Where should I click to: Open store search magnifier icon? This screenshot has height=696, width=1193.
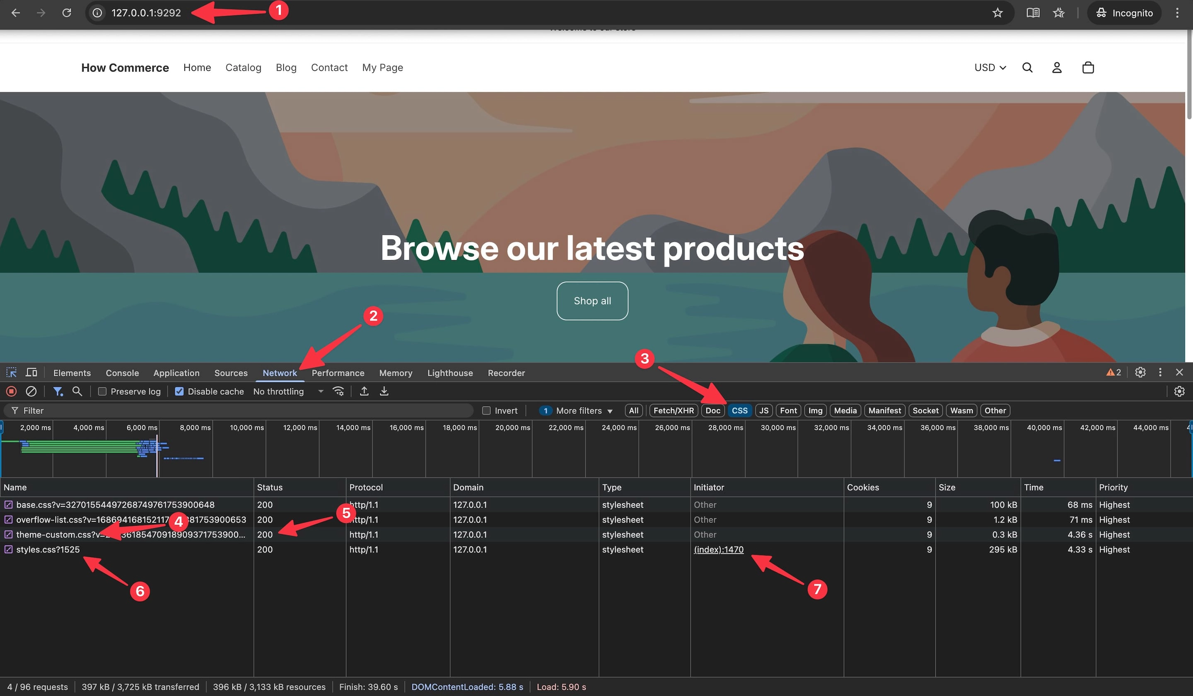pyautogui.click(x=1027, y=68)
